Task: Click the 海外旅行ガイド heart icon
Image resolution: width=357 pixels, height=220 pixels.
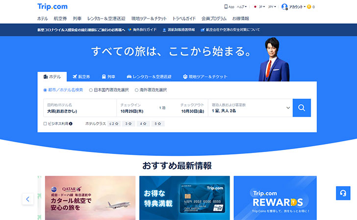Action: click(x=129, y=30)
